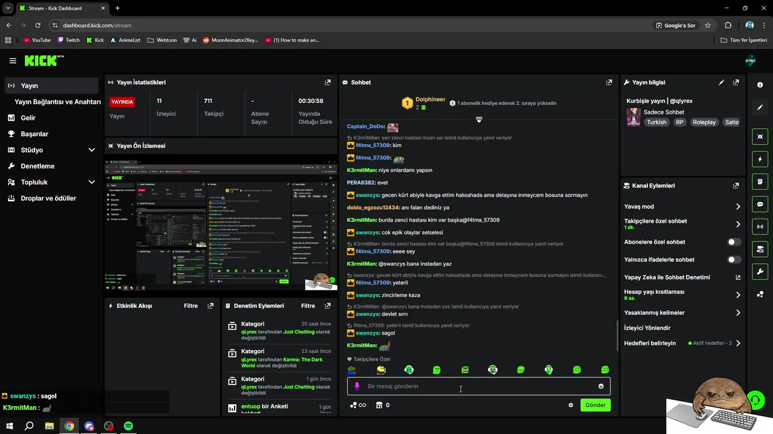Click the highlighted pencil icon in the right rail
The width and height of the screenshot is (773, 434).
pos(760,107)
